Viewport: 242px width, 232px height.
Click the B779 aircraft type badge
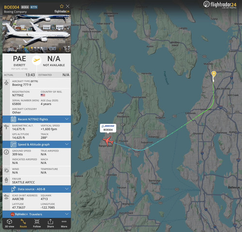coord(34,7)
